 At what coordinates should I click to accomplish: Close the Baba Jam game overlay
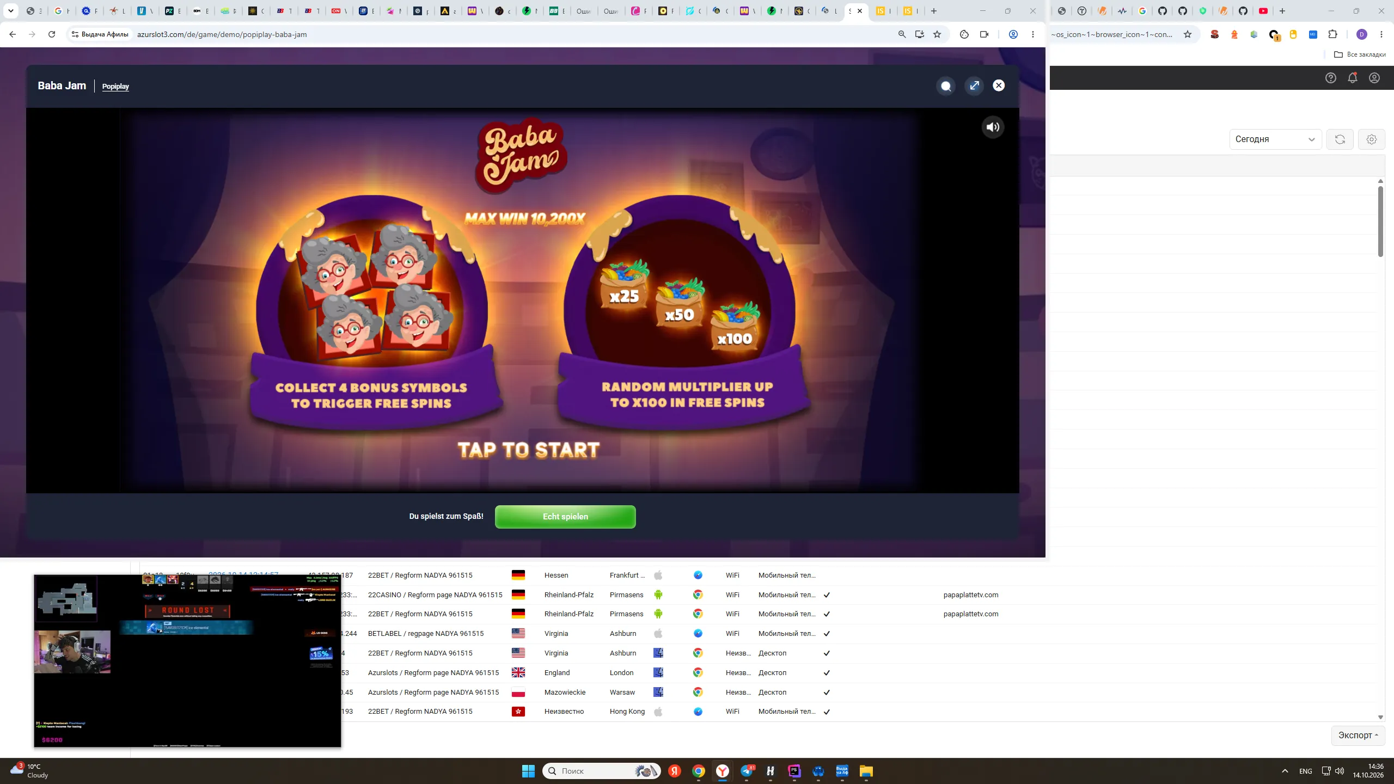(x=999, y=85)
